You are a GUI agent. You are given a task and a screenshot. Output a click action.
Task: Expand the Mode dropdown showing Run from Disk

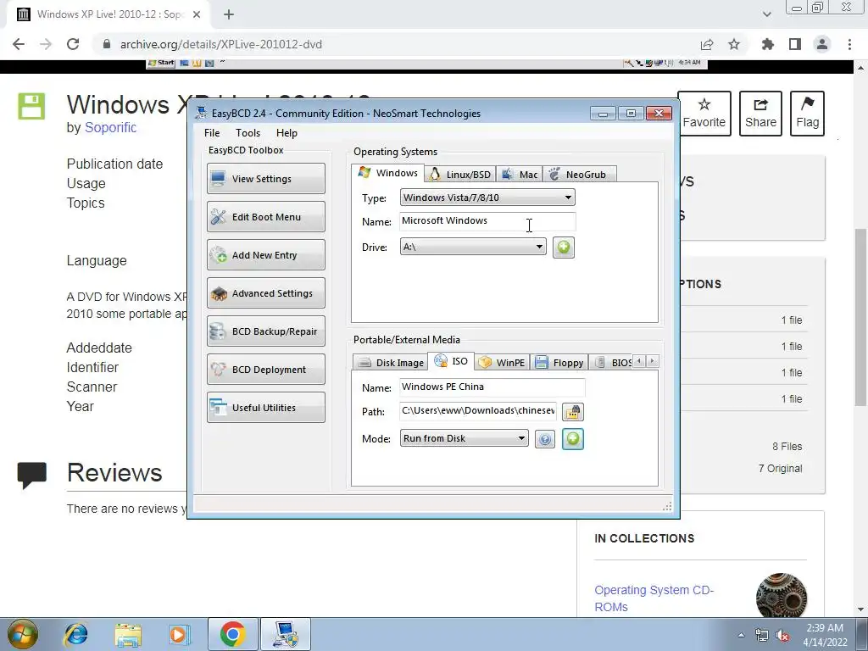(464, 438)
